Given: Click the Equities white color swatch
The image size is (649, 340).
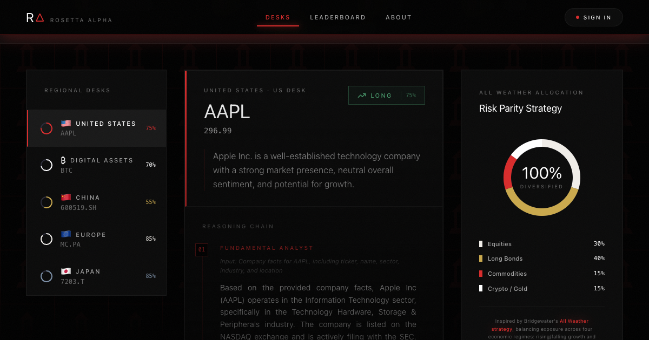Looking at the screenshot, I should 481,244.
